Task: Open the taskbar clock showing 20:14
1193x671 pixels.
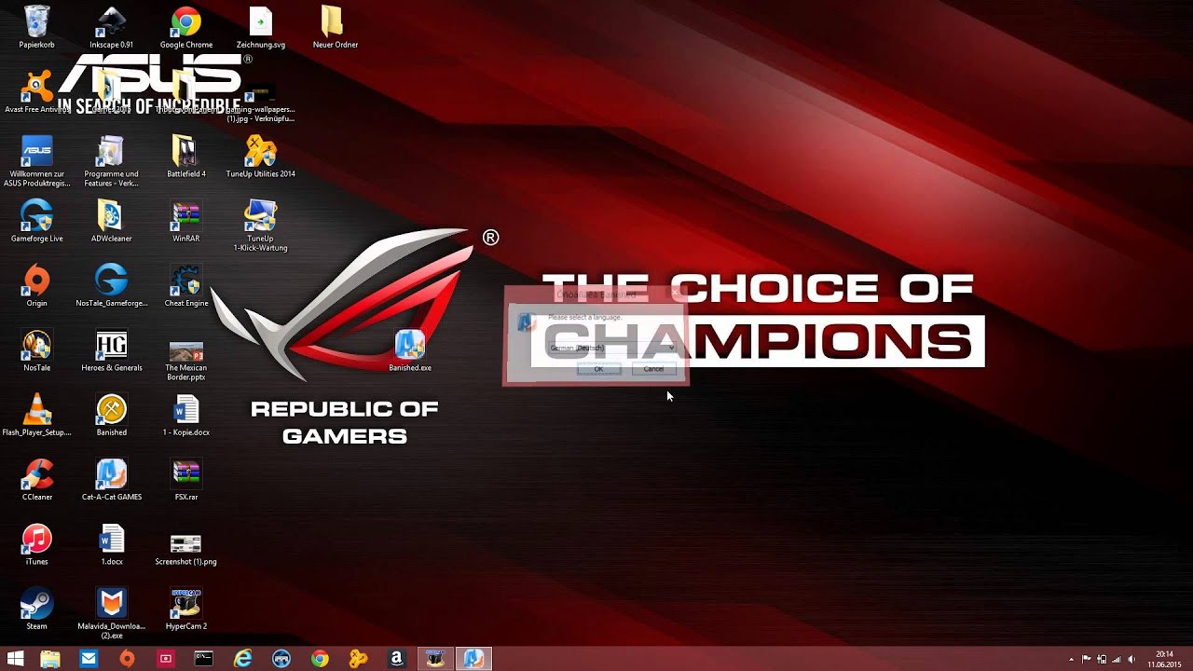Action: 1164,659
